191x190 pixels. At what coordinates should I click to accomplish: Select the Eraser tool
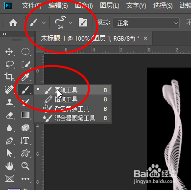point(9,115)
